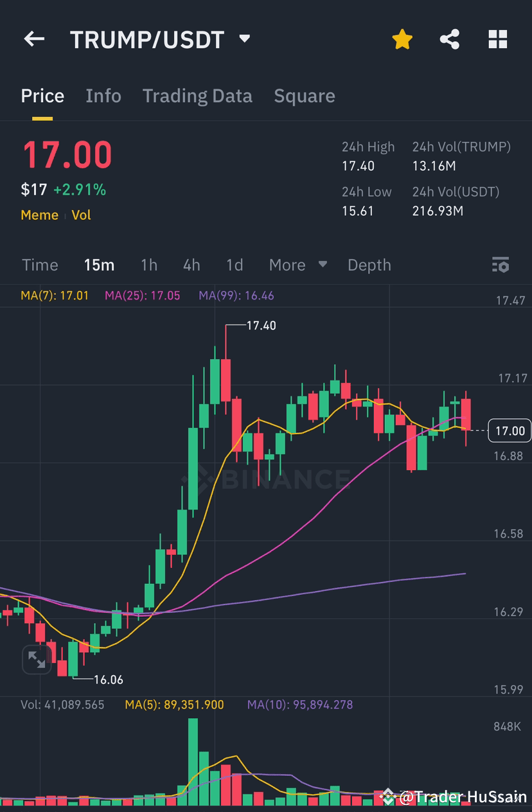Tap the Binance watermark logo on chart

click(x=283, y=479)
